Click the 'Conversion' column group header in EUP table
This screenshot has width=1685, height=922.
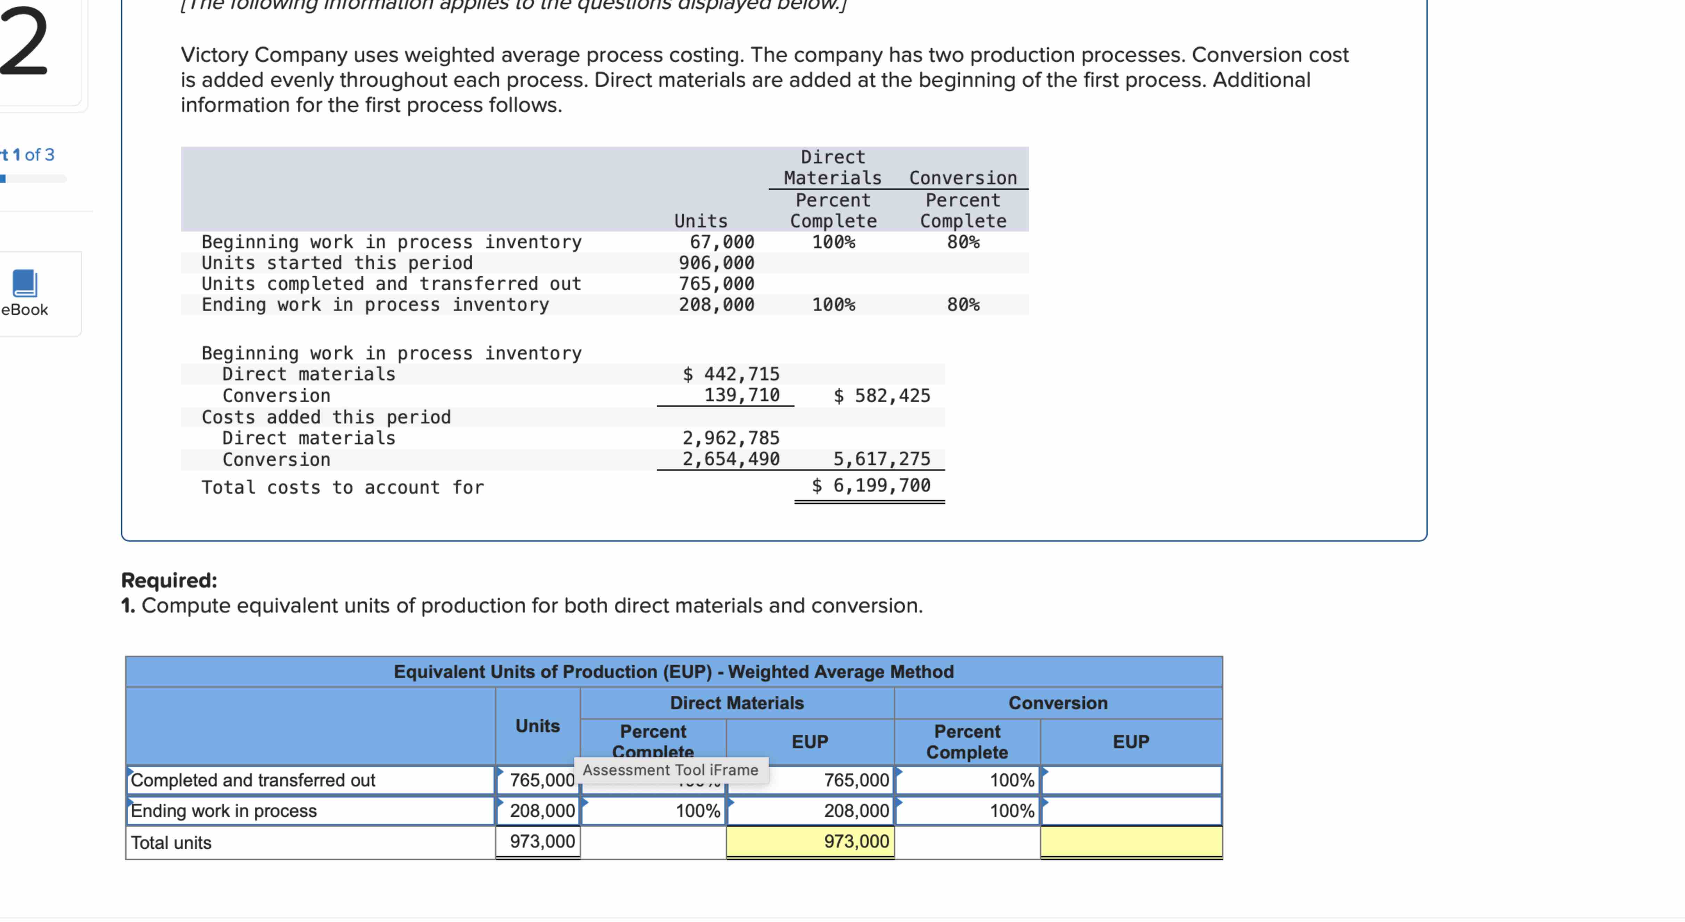[x=1058, y=703]
